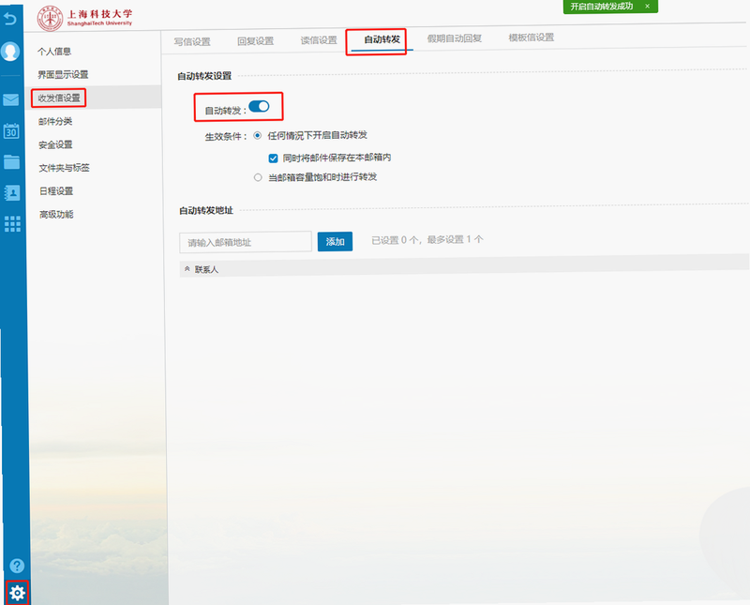
Task: Open 安全设置 in settings menu
Action: pyautogui.click(x=55, y=144)
